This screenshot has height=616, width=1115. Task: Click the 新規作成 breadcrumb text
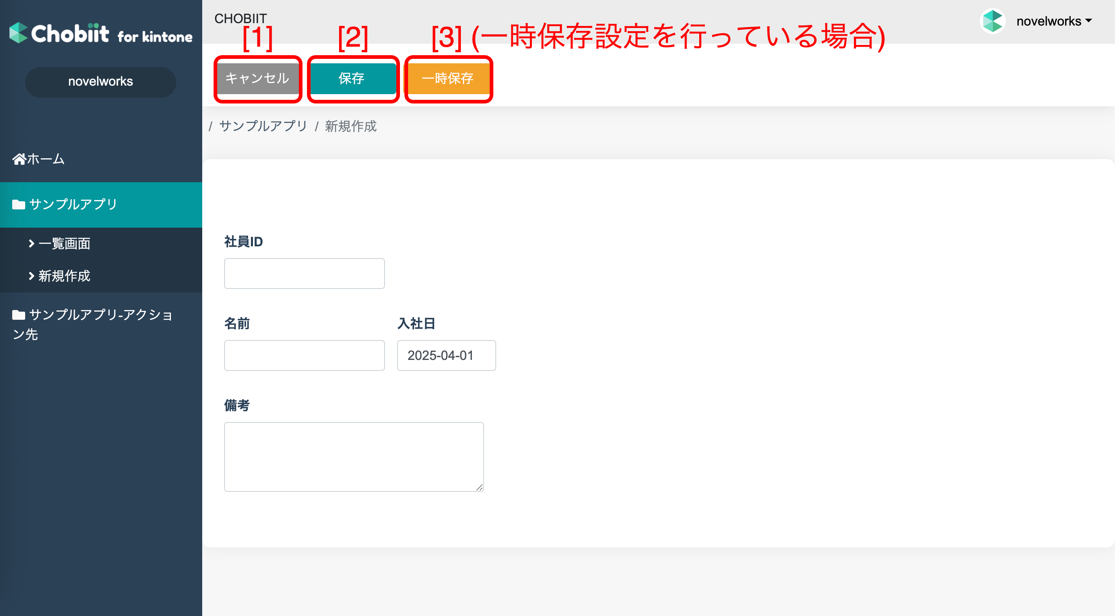click(350, 126)
